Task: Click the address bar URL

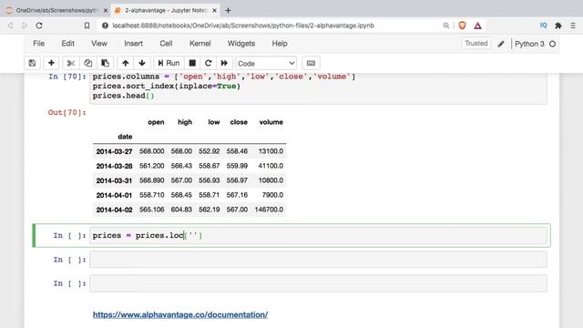Action: coord(243,26)
